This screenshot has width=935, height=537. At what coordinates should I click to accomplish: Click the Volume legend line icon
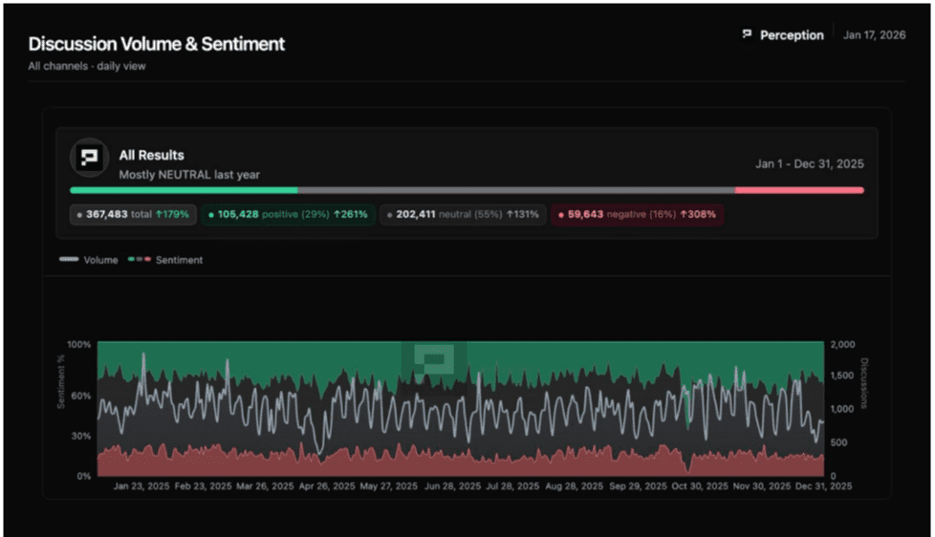[x=69, y=260]
